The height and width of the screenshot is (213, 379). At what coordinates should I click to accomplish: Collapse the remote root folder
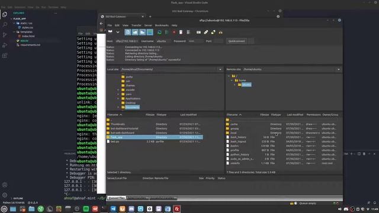pos(229,76)
